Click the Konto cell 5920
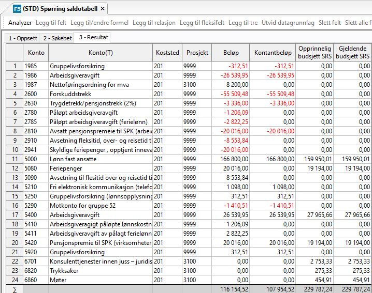372x293 pixels. [36, 252]
